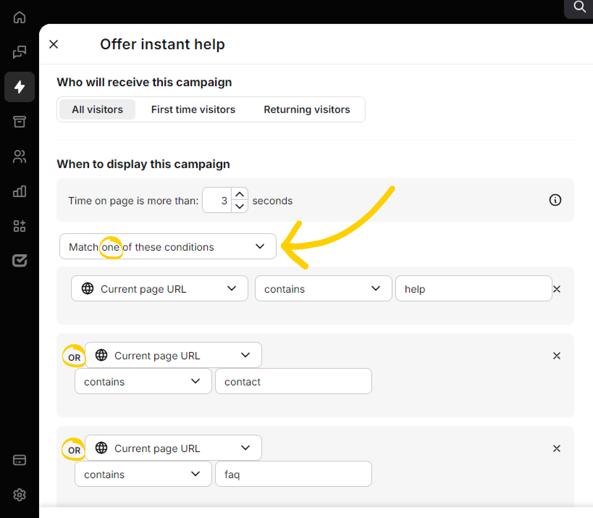The height and width of the screenshot is (518, 593).
Task: Click the 'Time on page is more than:' label
Action: (x=134, y=201)
